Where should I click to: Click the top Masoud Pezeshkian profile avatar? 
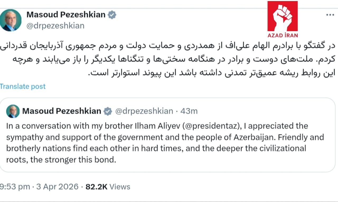tap(11, 20)
